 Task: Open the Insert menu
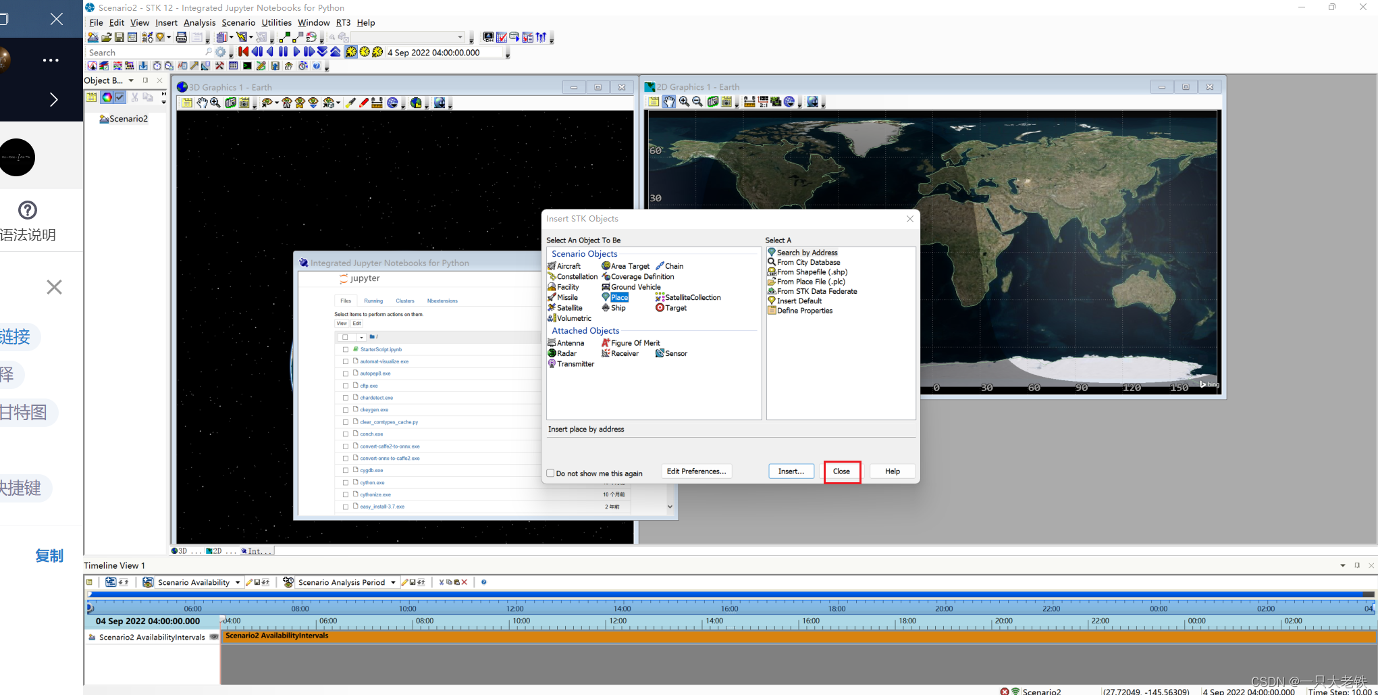tap(166, 22)
